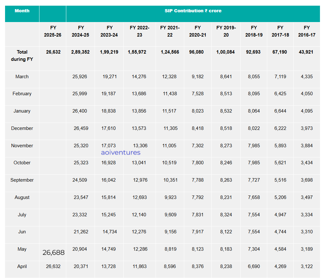Select the large 26,688 May figure

tap(53, 253)
